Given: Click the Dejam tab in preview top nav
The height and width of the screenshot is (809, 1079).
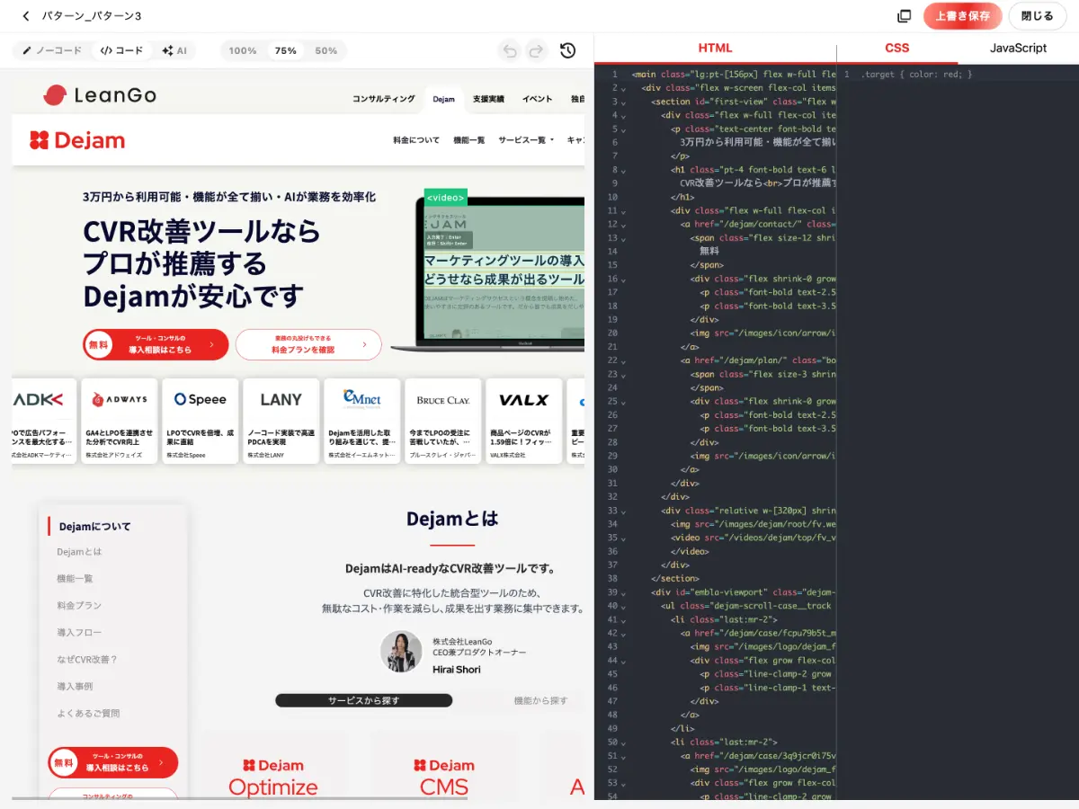Looking at the screenshot, I should click(443, 99).
